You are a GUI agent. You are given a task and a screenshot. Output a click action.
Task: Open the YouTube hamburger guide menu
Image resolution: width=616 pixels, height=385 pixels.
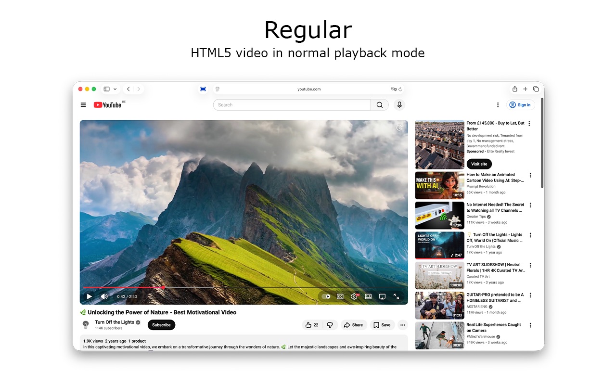pyautogui.click(x=83, y=105)
